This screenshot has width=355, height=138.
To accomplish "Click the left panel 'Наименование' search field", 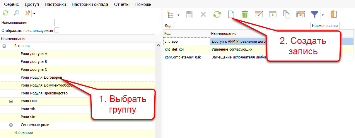I will tap(107, 23).
